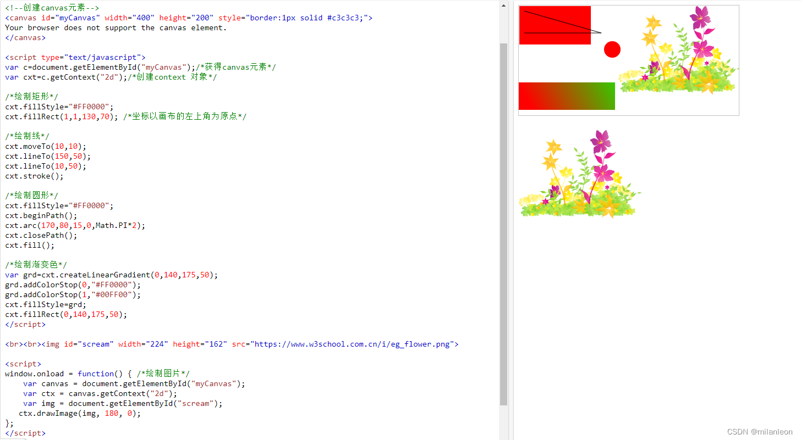Click the line 'var cxt=c.getContext("2d");'
This screenshot has width=801, height=440.
click(66, 77)
